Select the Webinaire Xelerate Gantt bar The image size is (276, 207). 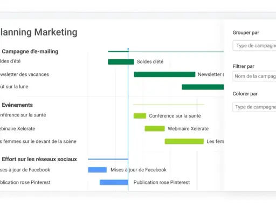coord(155,129)
